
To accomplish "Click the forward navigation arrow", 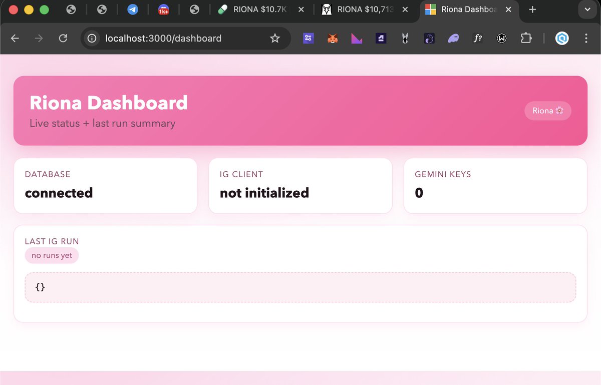I will 39,38.
